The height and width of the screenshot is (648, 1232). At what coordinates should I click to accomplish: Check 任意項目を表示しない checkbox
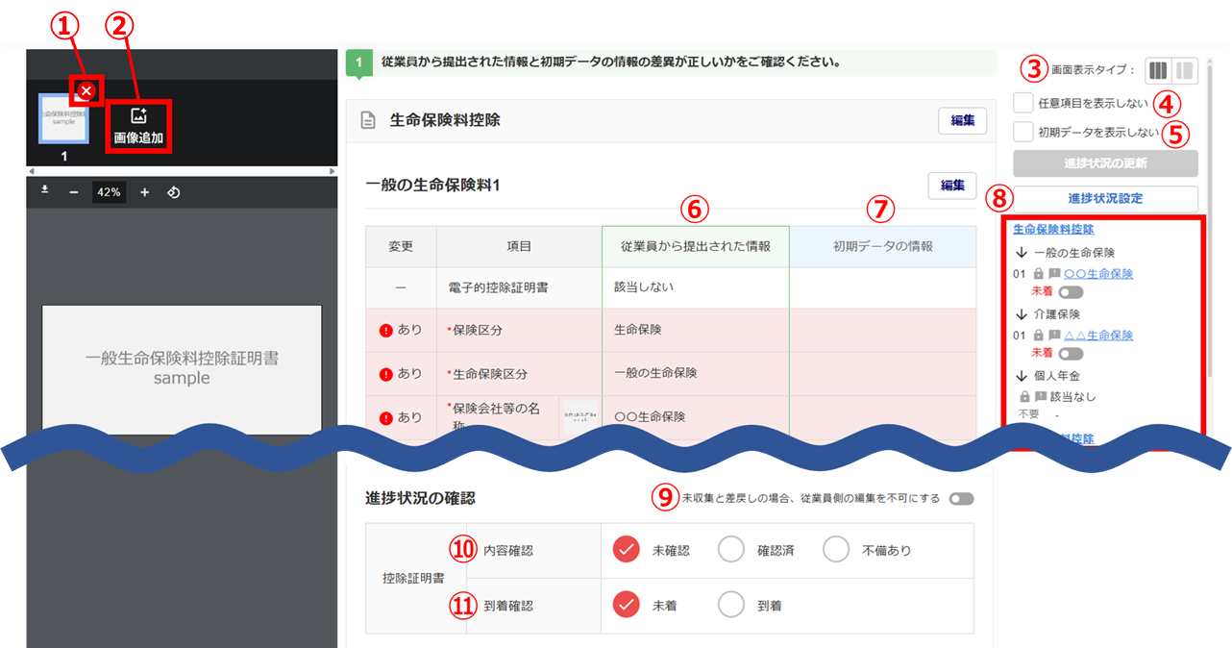1023,103
